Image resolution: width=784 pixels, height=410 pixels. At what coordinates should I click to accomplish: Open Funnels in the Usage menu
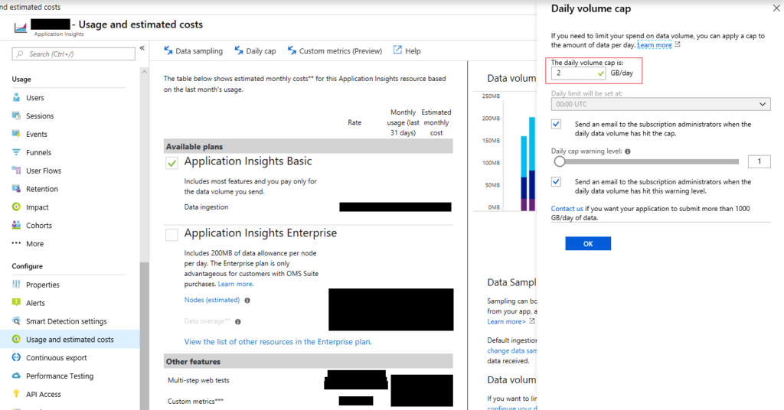pyautogui.click(x=38, y=152)
